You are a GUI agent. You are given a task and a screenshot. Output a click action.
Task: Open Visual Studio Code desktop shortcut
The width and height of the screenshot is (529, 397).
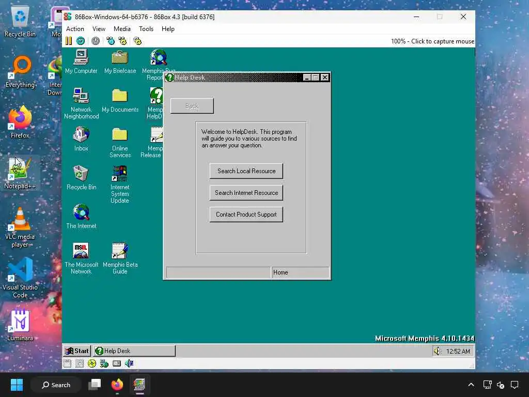tap(20, 278)
